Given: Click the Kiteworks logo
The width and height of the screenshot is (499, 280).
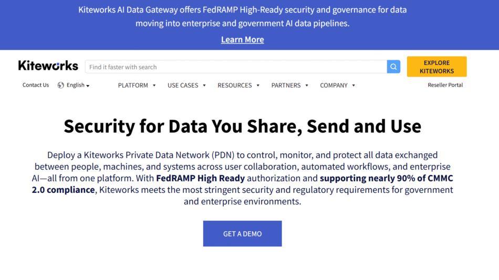Looking at the screenshot, I should (48, 66).
